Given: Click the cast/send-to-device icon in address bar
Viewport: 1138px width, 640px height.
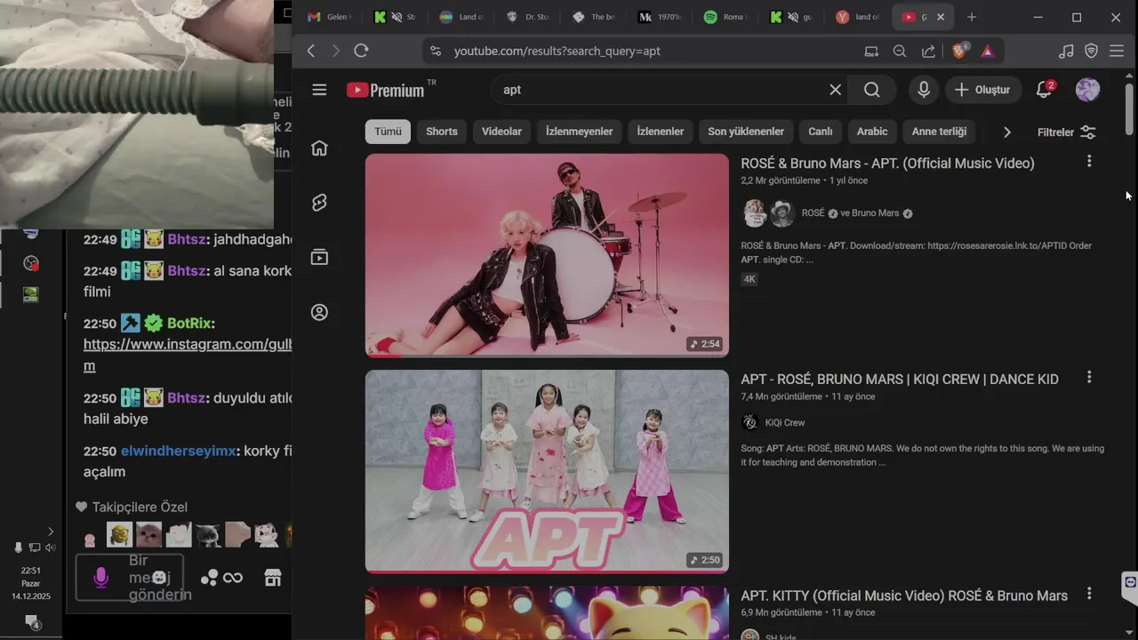Looking at the screenshot, I should [871, 51].
